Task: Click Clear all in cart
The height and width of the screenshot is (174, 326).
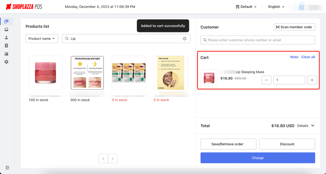Action: [x=308, y=57]
